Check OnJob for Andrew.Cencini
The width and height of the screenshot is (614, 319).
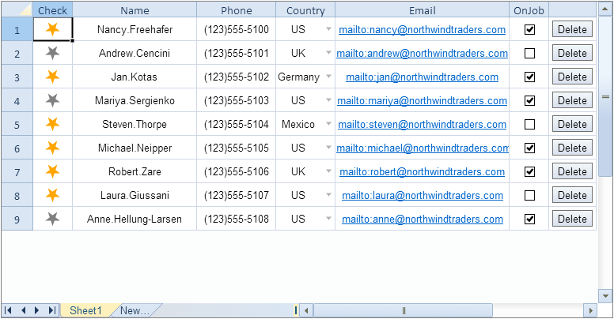click(x=529, y=53)
